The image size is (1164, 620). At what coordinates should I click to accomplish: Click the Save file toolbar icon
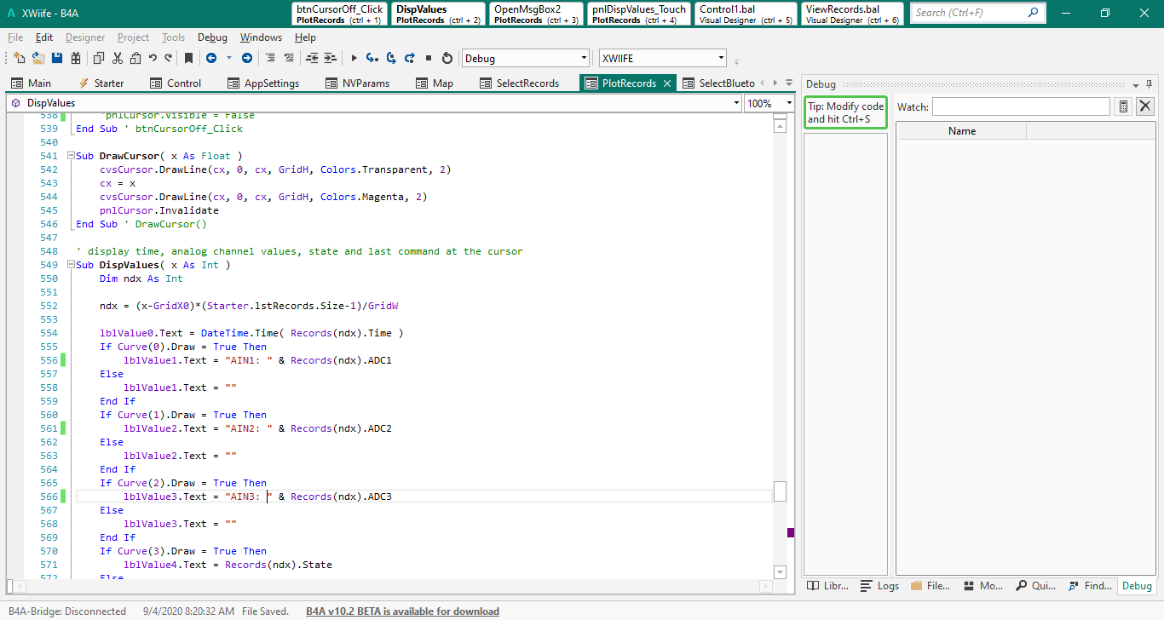click(x=57, y=59)
